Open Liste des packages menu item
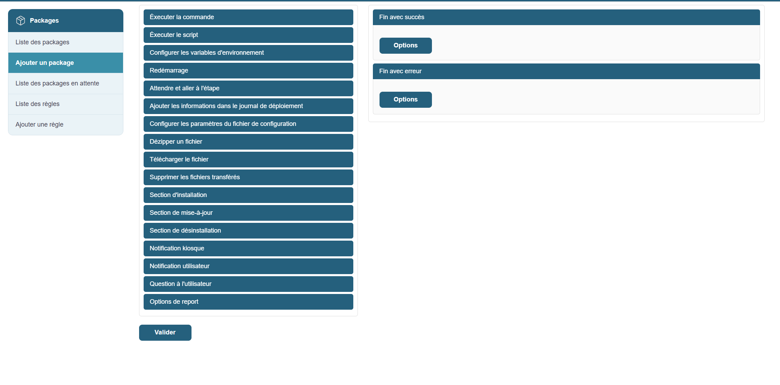The width and height of the screenshot is (780, 385). [42, 42]
